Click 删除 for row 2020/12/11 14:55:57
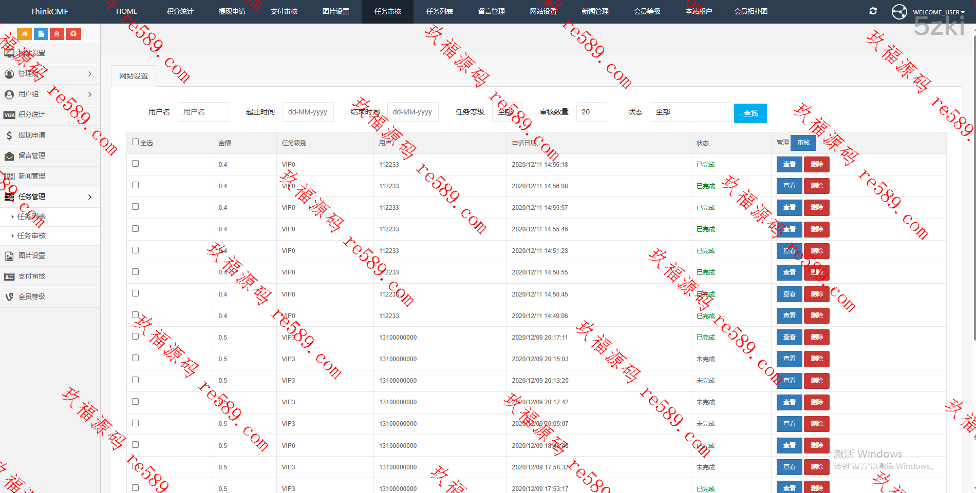This screenshot has height=493, width=976. coord(816,207)
